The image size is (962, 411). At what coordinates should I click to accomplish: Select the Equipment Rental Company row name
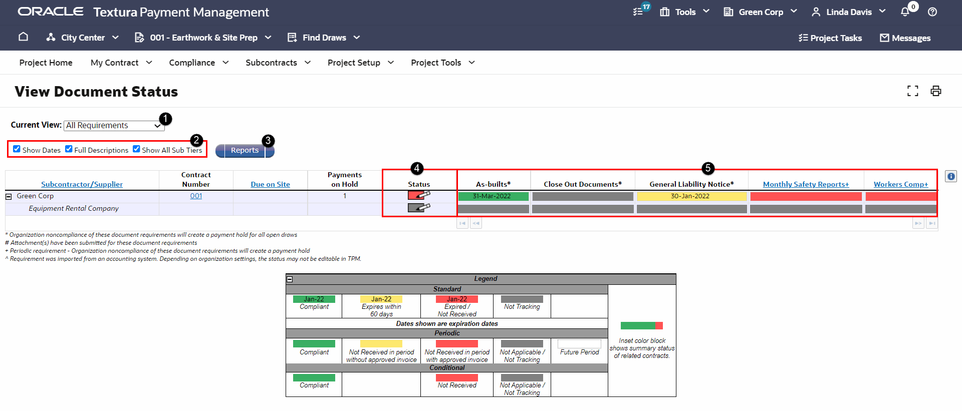74,208
